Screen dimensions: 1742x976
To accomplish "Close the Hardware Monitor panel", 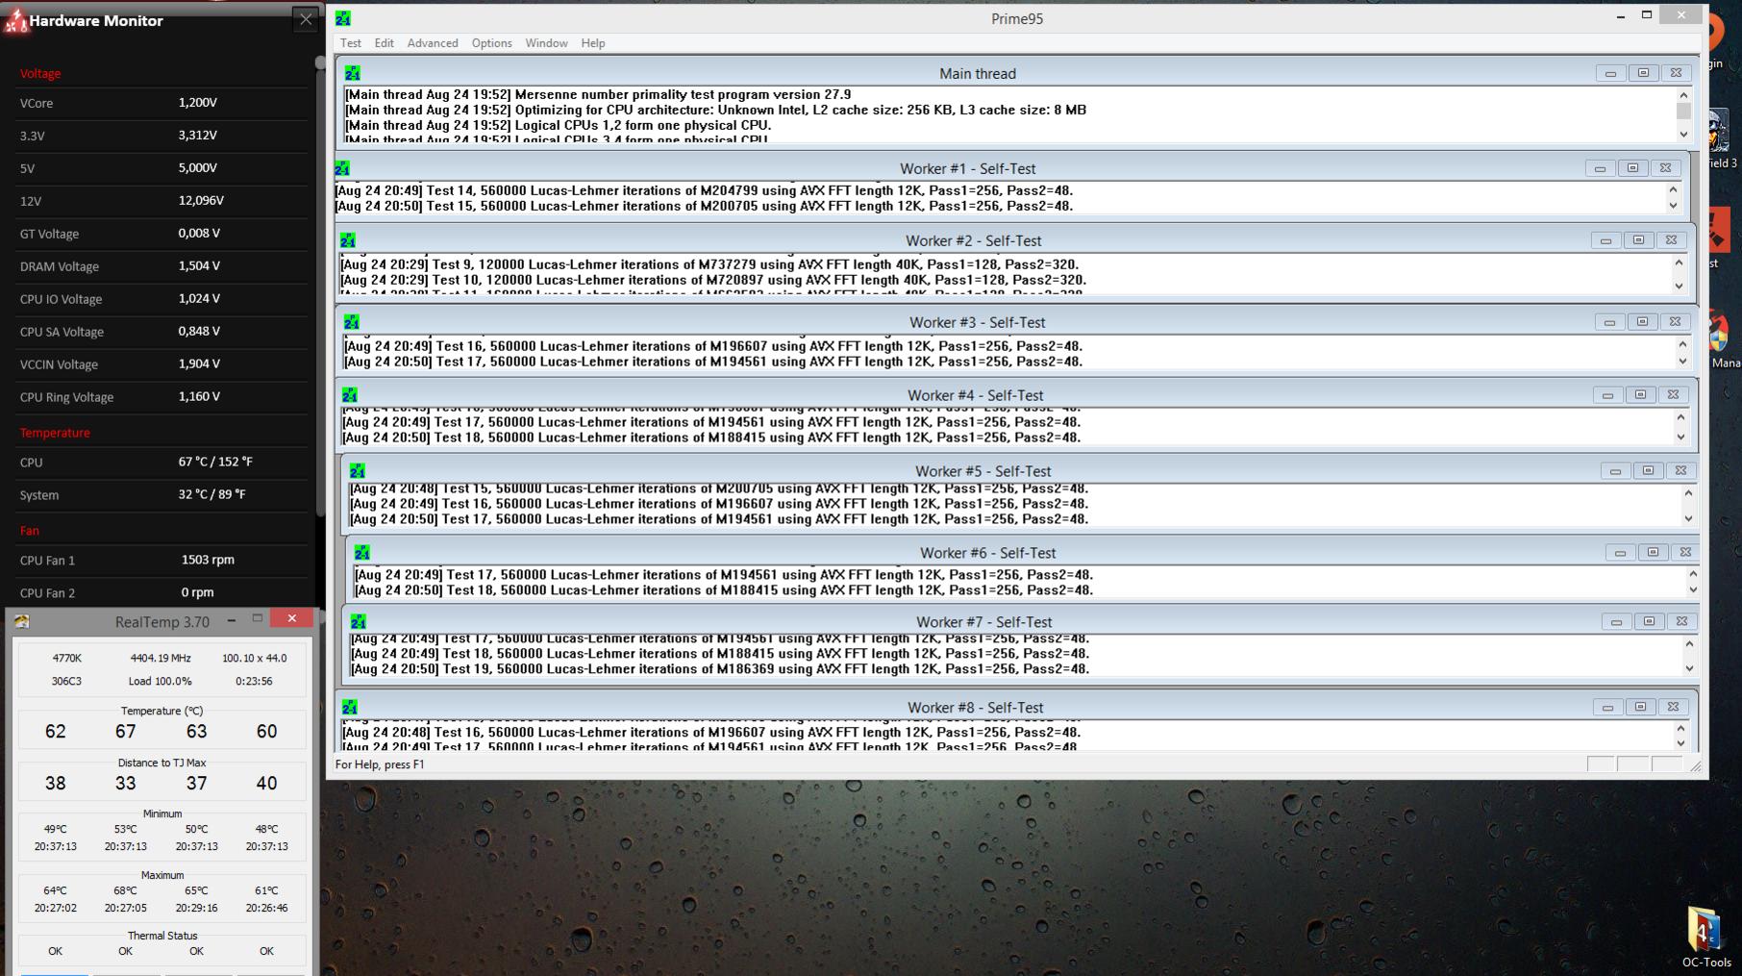I will (x=306, y=19).
